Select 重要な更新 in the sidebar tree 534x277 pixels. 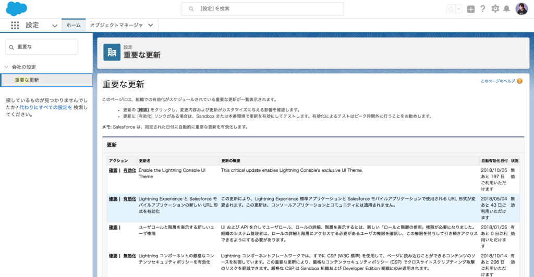click(46, 80)
